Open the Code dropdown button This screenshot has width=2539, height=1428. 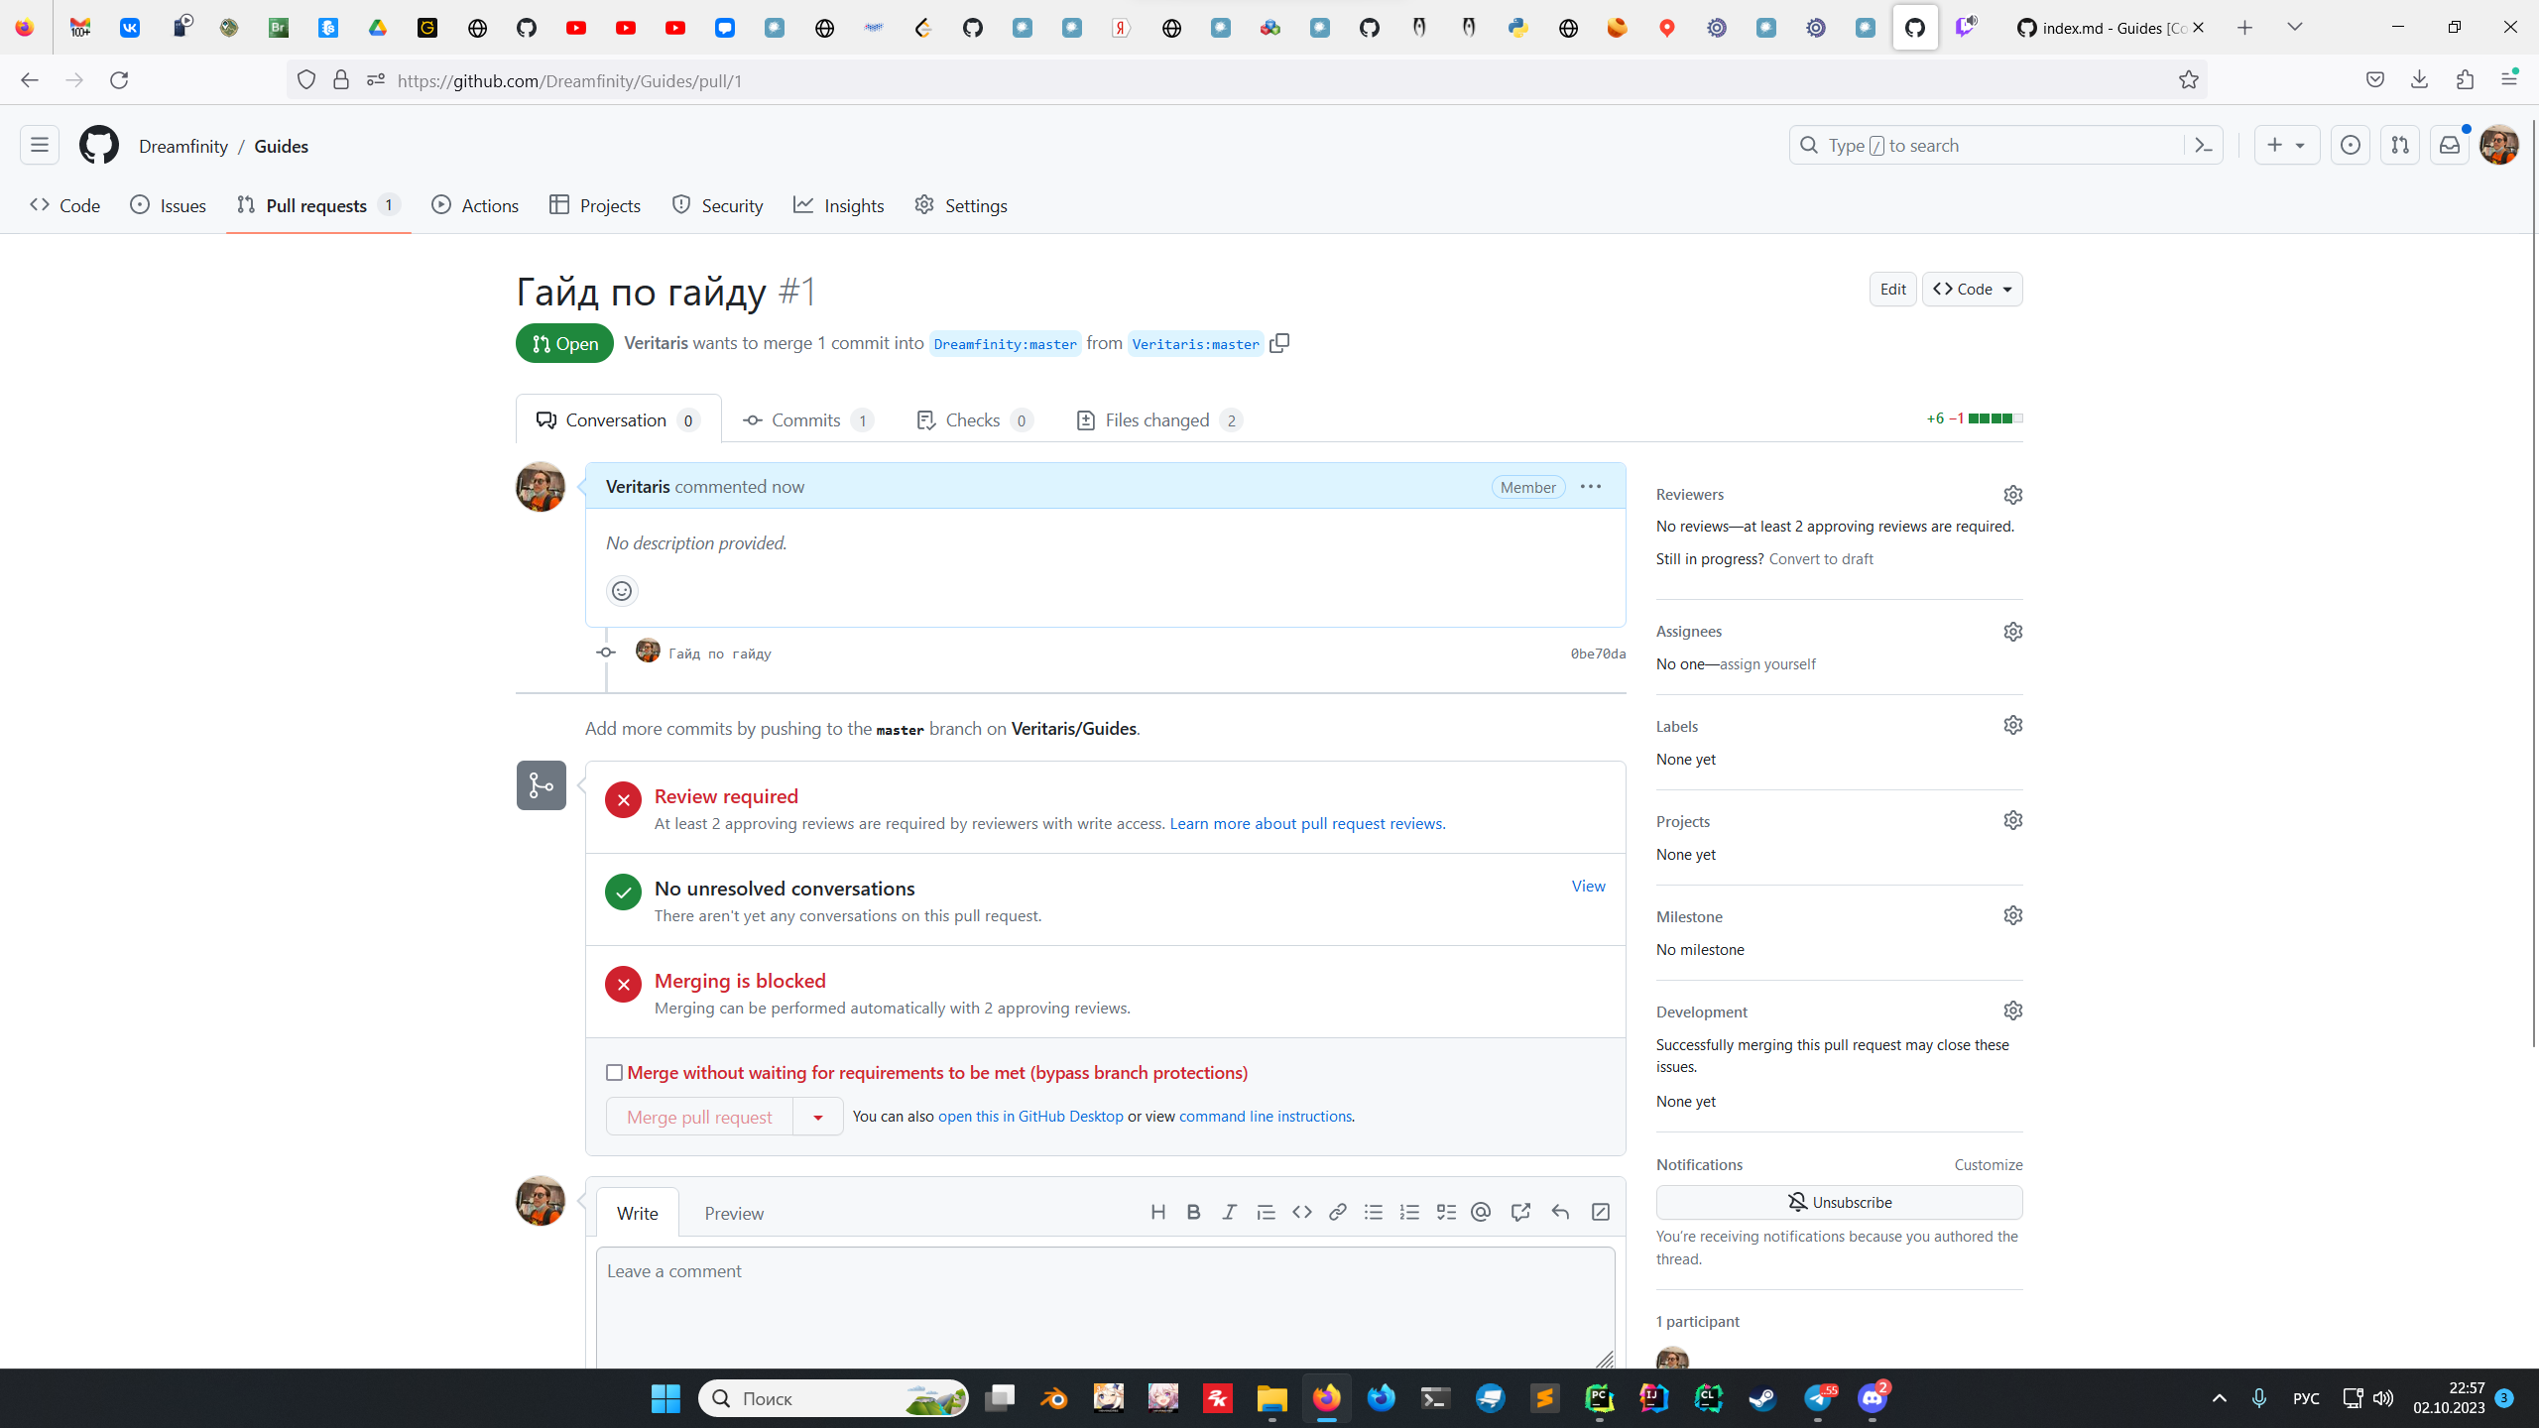1972,290
